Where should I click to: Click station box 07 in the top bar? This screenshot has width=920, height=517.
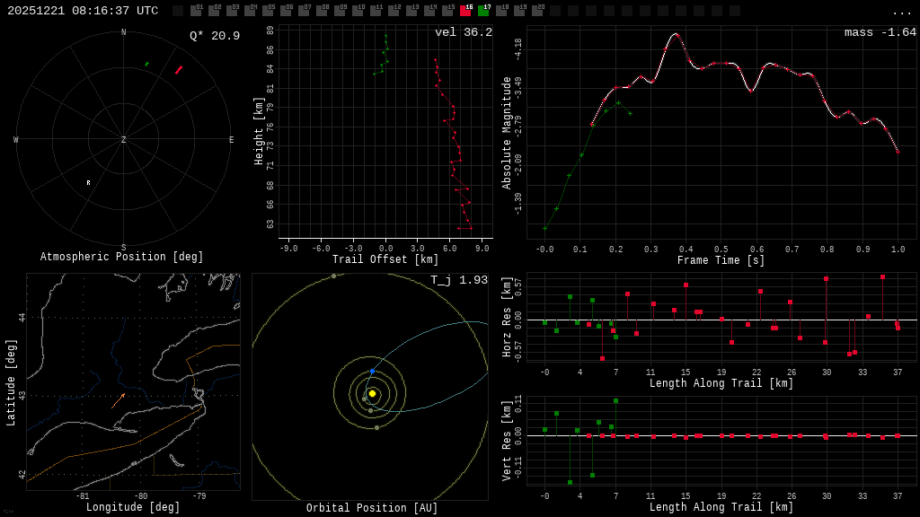[304, 11]
